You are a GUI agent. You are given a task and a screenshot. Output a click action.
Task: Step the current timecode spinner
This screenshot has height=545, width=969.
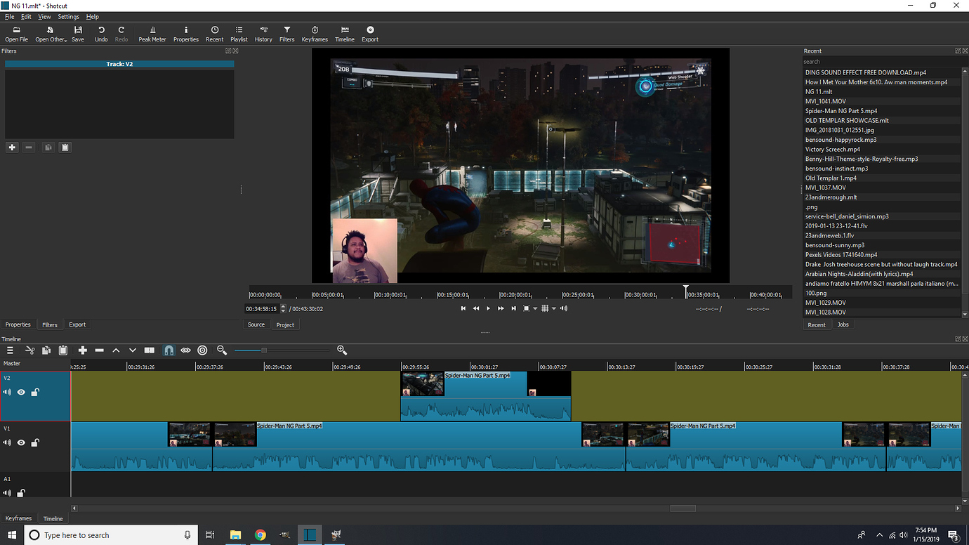coord(283,308)
